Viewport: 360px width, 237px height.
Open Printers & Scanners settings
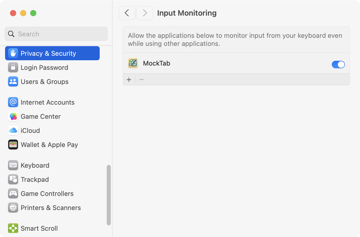coord(52,208)
